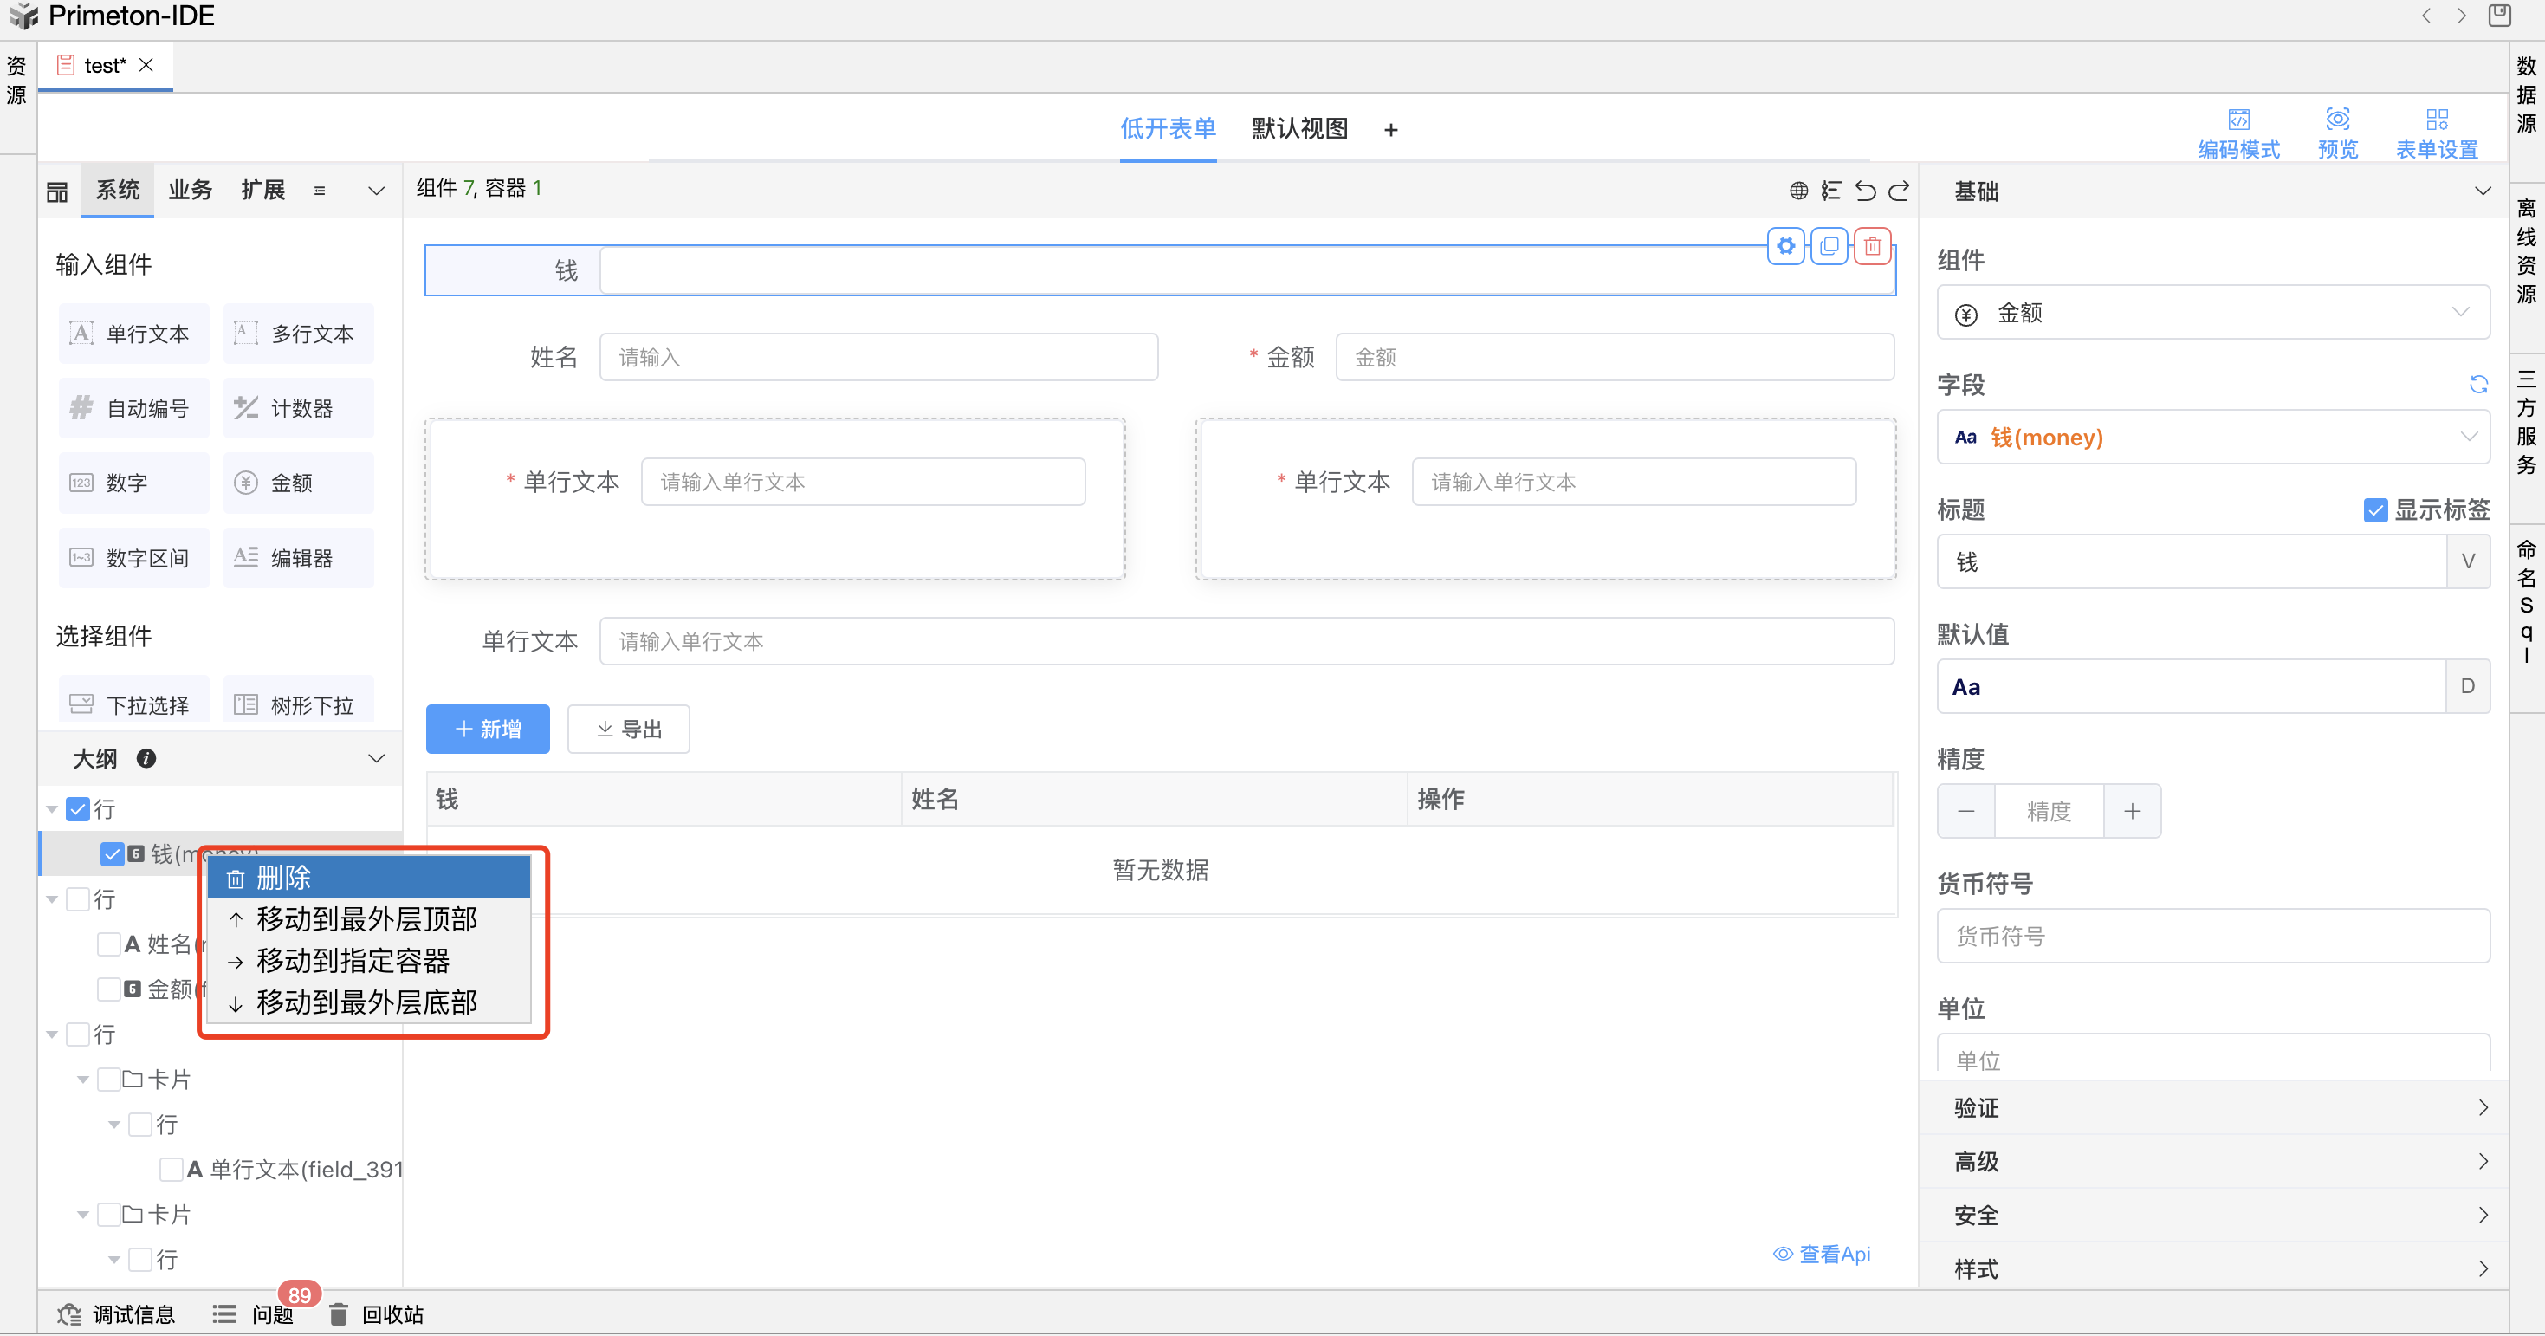Screen dimensions: 2545x1336
Task: Check the 姓名 item in outline tree
Action: (x=108, y=944)
